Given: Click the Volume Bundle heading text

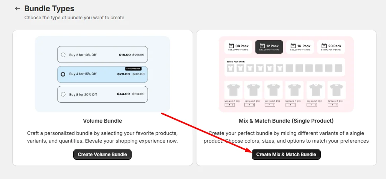Looking at the screenshot, I should [102, 121].
